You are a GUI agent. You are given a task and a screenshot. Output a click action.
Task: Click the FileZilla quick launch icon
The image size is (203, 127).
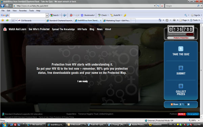(15, 125)
